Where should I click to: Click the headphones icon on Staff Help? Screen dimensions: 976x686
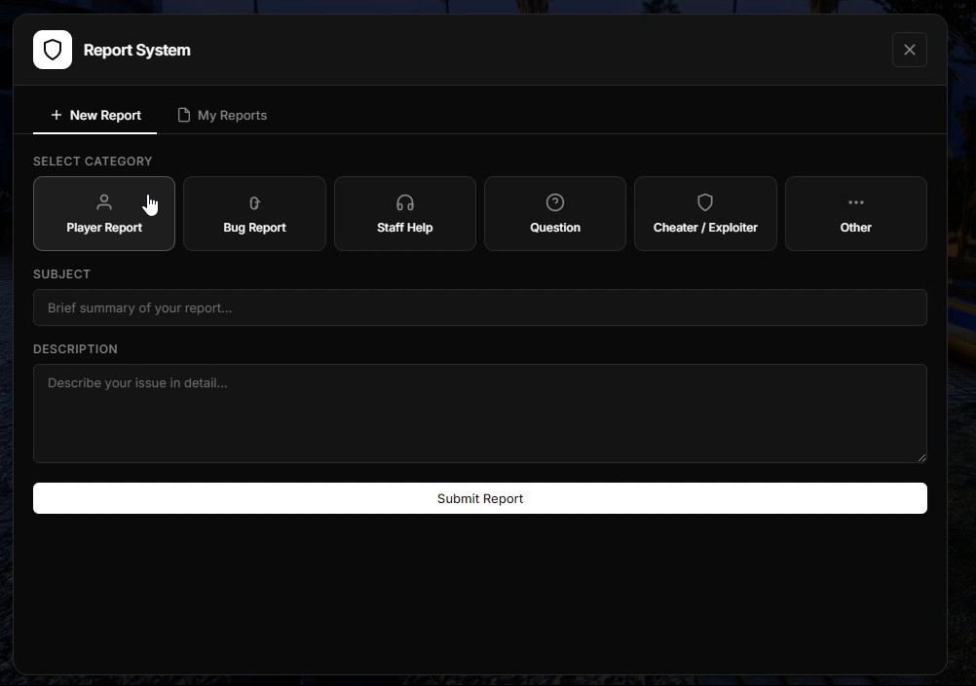point(404,202)
